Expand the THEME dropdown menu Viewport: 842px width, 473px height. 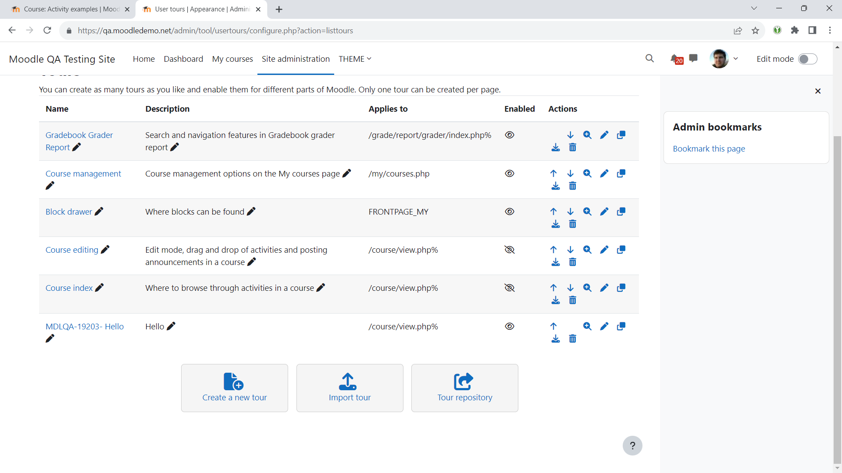(355, 59)
